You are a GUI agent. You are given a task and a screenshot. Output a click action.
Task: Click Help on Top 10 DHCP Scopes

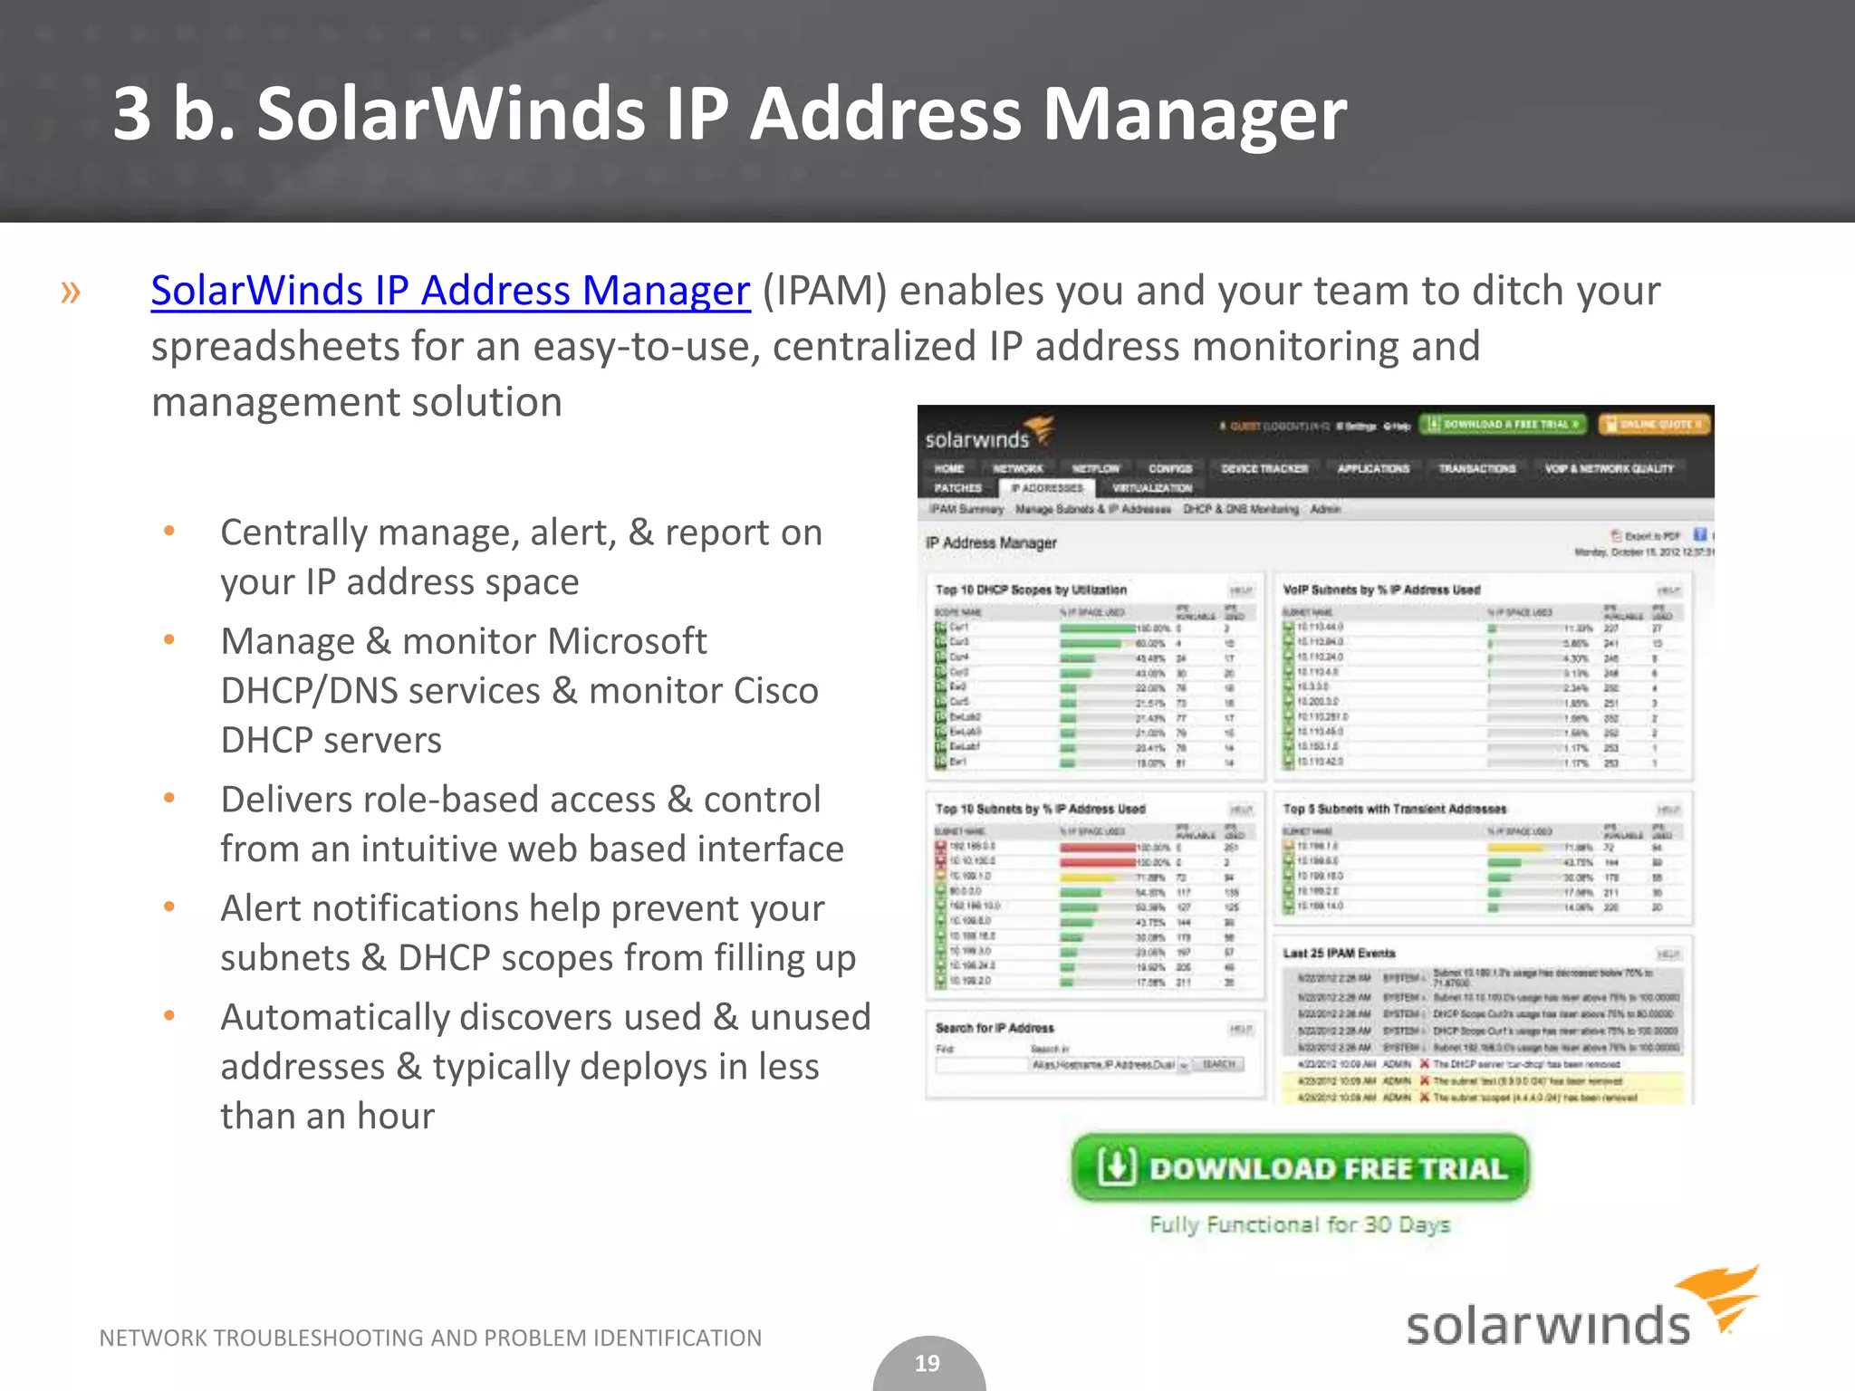pos(1241,590)
